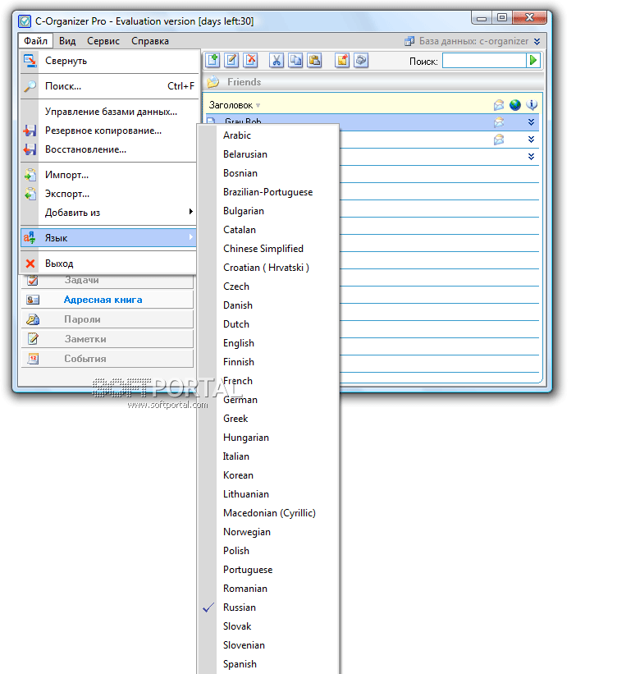Viewport: 617px width, 674px height.
Task: Switch language to English
Action: point(268,343)
